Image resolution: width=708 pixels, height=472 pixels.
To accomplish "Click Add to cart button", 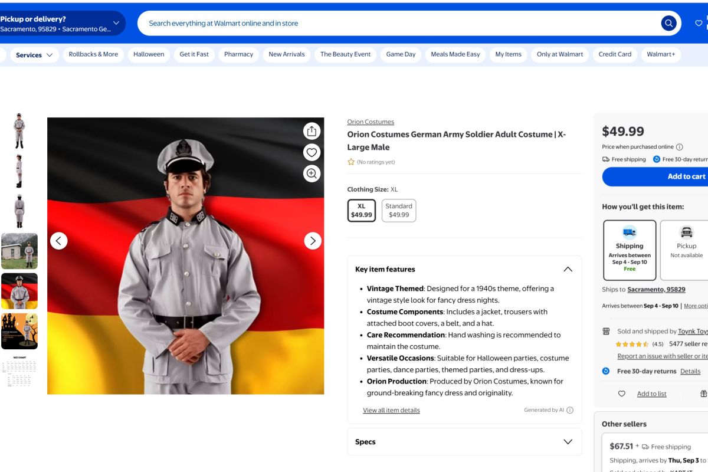I will click(x=655, y=176).
